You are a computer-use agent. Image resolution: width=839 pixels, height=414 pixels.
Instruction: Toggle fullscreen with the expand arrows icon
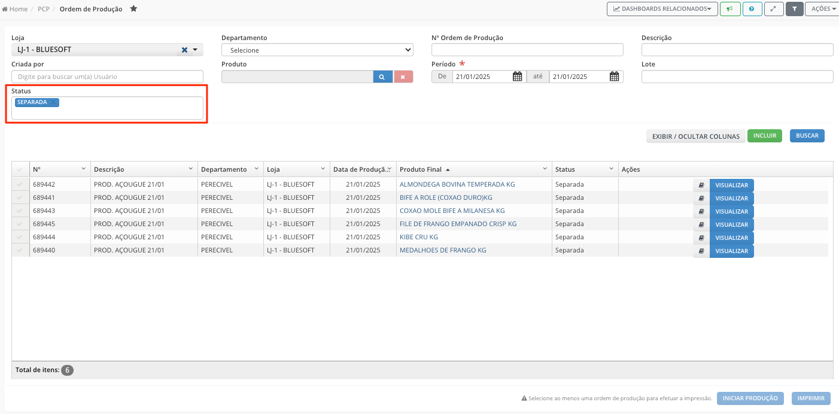point(774,9)
